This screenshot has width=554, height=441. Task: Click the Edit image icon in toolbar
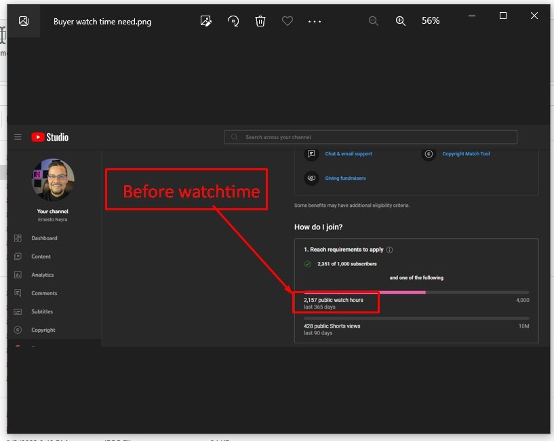[206, 21]
